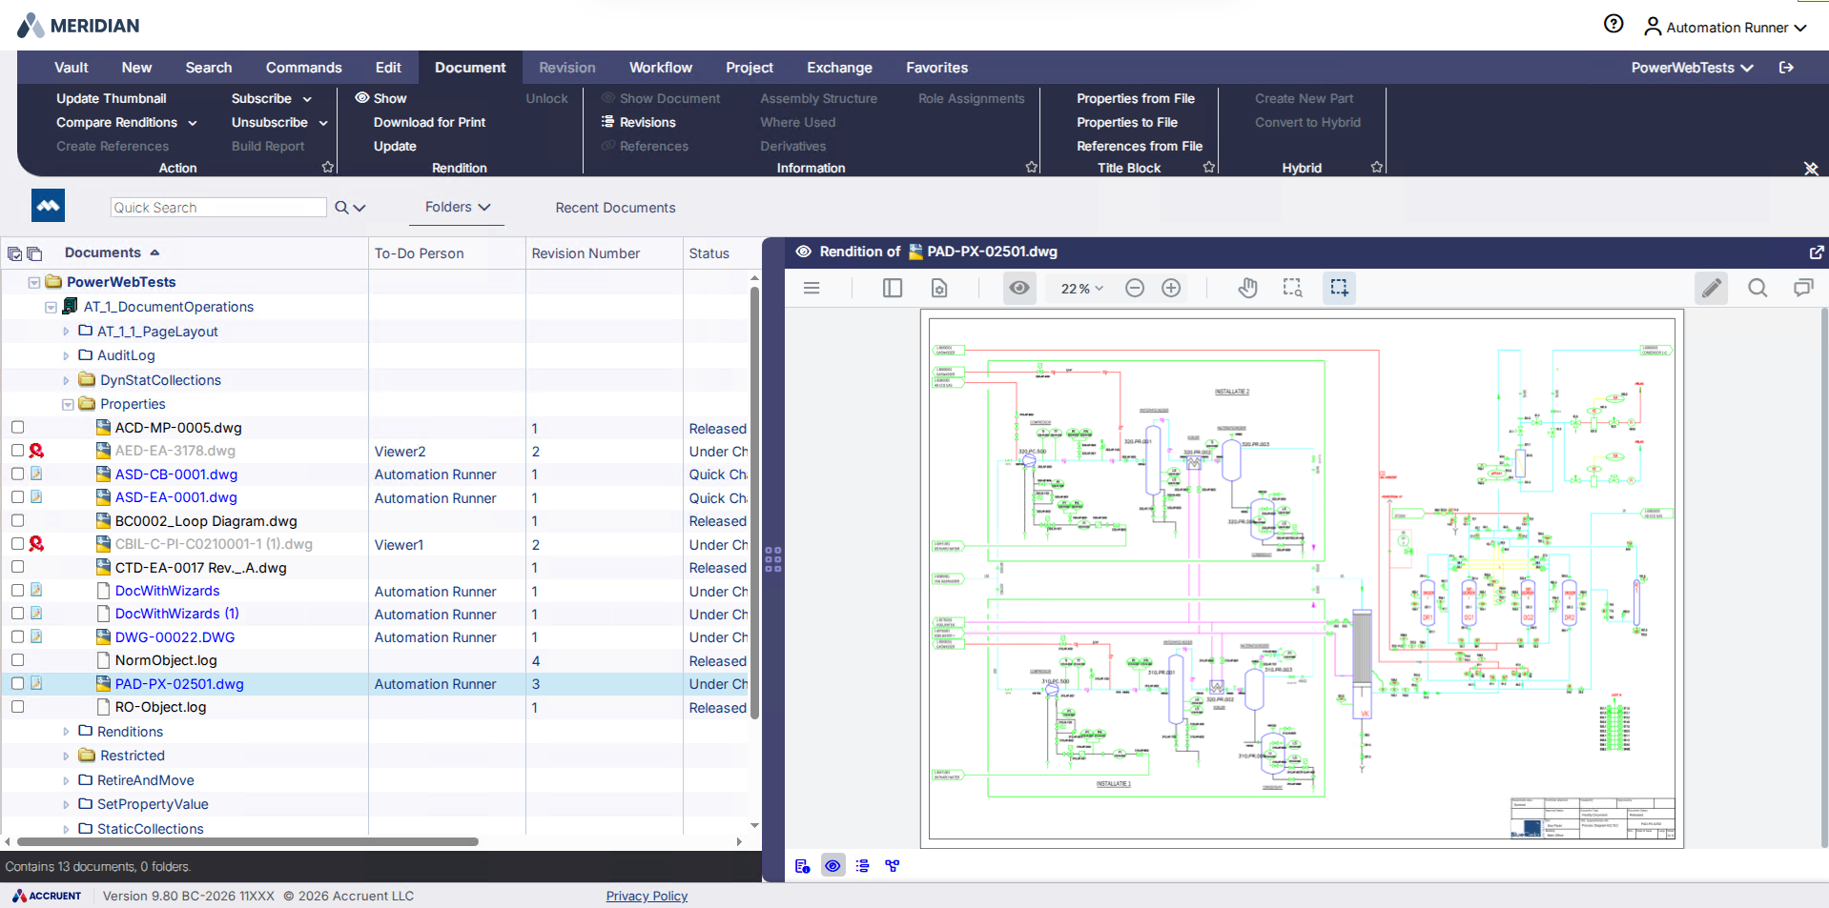Check the box for CTD-EA-0017 Rev._.A.dwg
Screen dimensions: 1829x908
click(x=17, y=567)
